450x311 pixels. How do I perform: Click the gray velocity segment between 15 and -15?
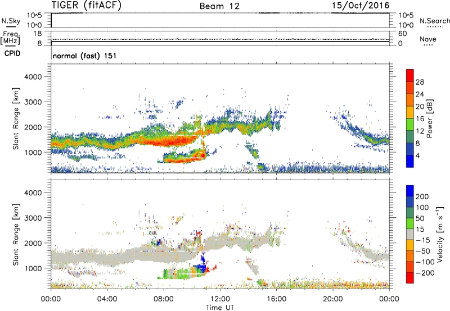[410, 235]
